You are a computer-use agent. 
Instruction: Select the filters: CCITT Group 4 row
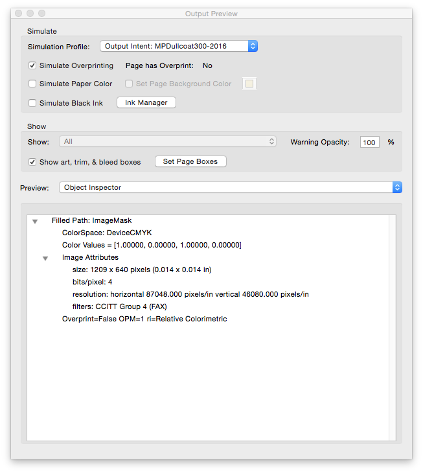click(x=120, y=306)
